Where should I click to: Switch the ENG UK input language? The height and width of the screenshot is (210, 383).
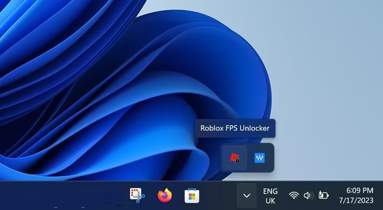pyautogui.click(x=270, y=196)
